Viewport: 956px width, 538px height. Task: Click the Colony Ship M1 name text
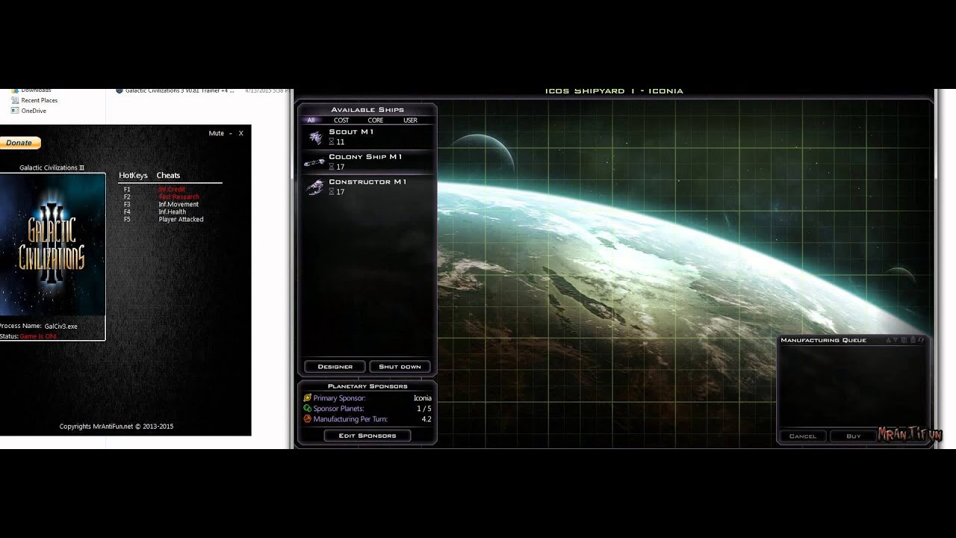[365, 157]
